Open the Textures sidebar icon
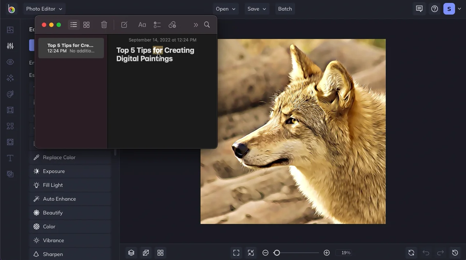Screen dimensions: 466x260 (10, 174)
